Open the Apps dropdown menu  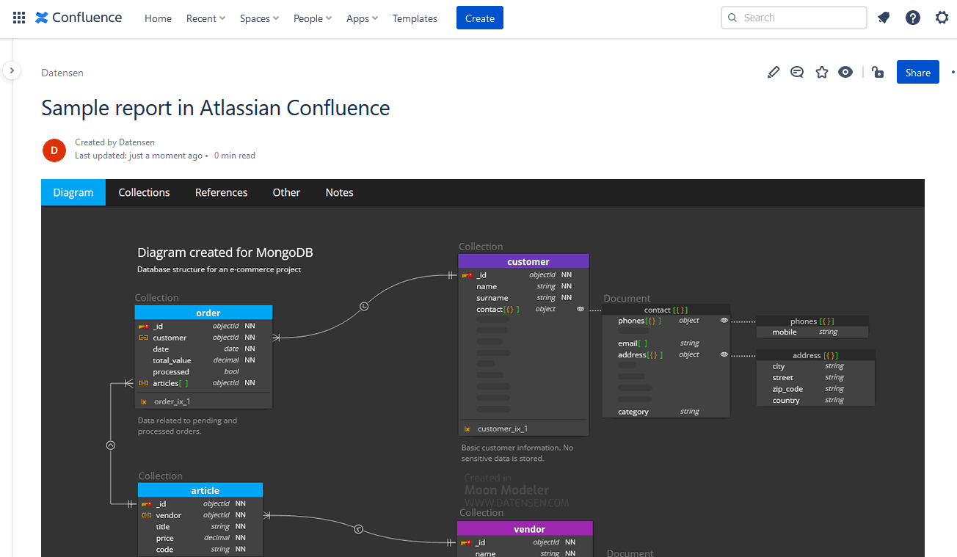362,18
